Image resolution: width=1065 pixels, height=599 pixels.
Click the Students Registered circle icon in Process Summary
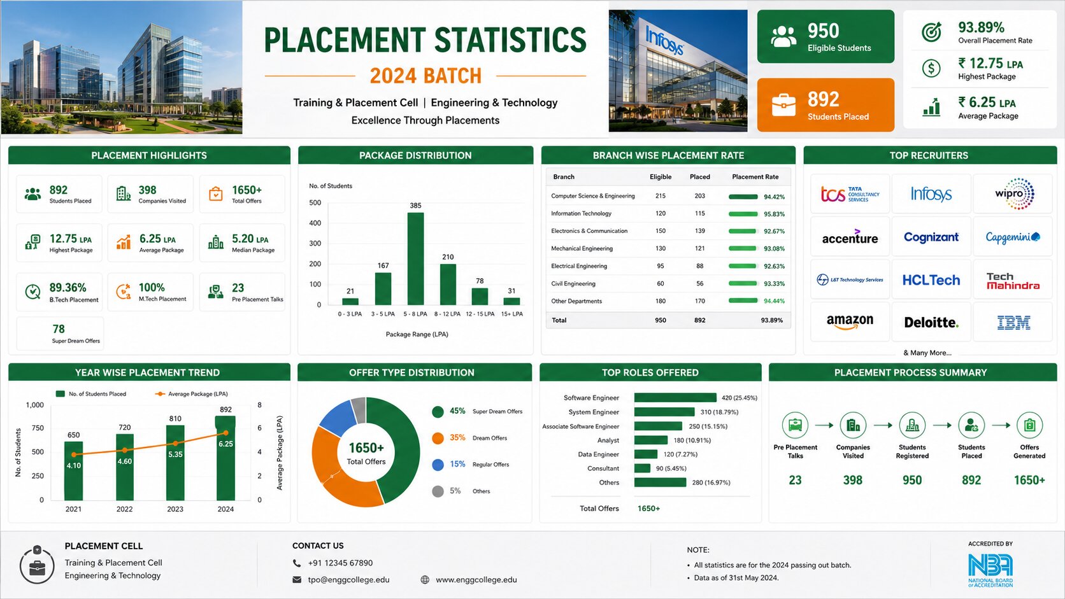[x=912, y=425]
